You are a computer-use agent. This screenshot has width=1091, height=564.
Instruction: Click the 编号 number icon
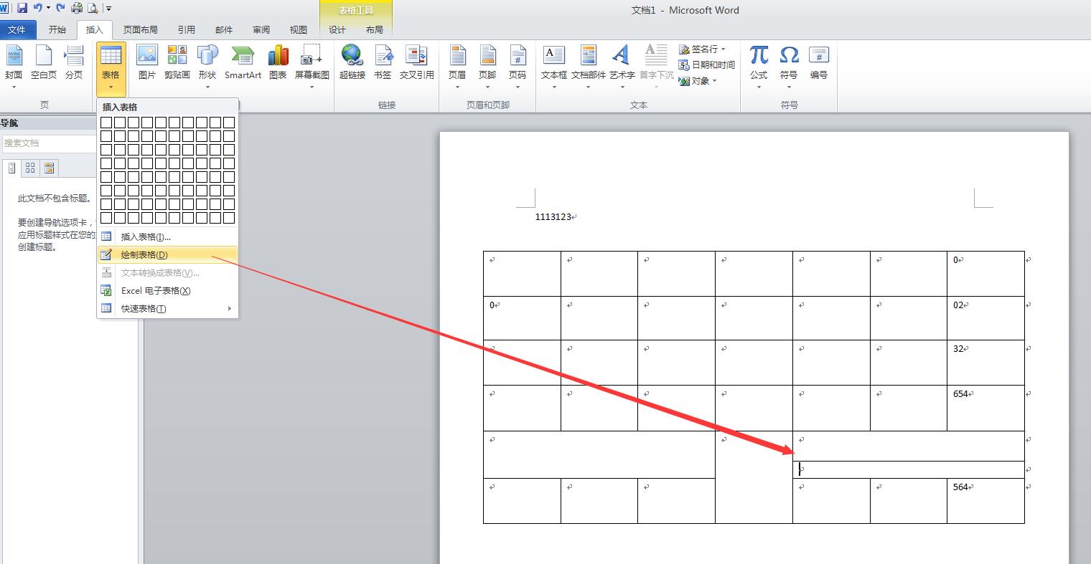click(819, 62)
